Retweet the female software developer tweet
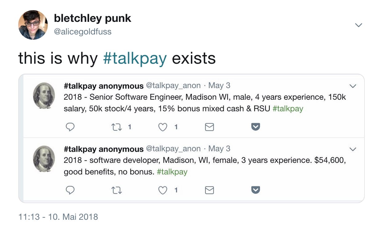 coord(117,190)
